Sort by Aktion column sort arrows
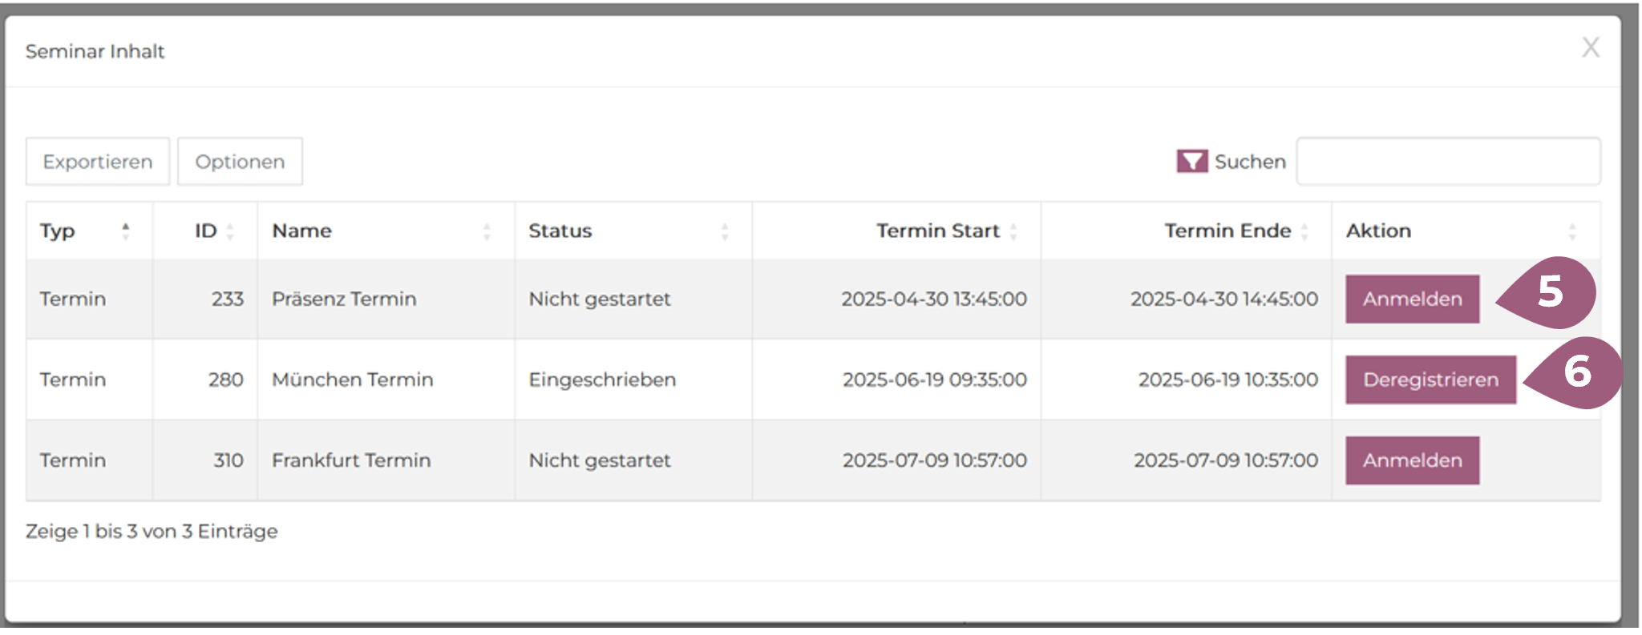 [1571, 231]
